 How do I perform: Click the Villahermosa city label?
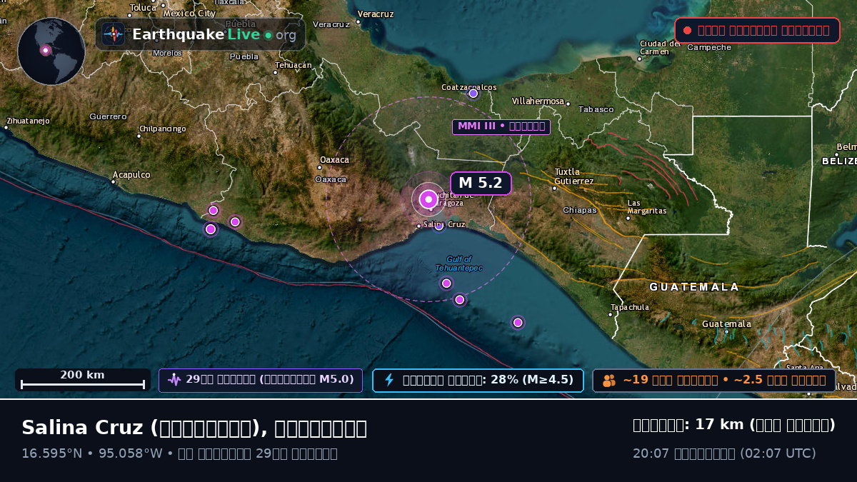pyautogui.click(x=538, y=101)
